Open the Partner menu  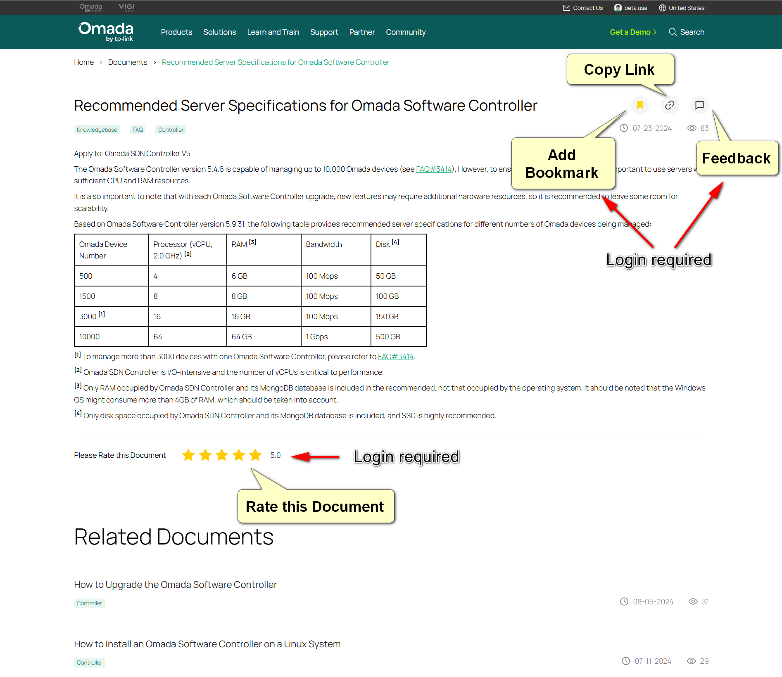362,32
